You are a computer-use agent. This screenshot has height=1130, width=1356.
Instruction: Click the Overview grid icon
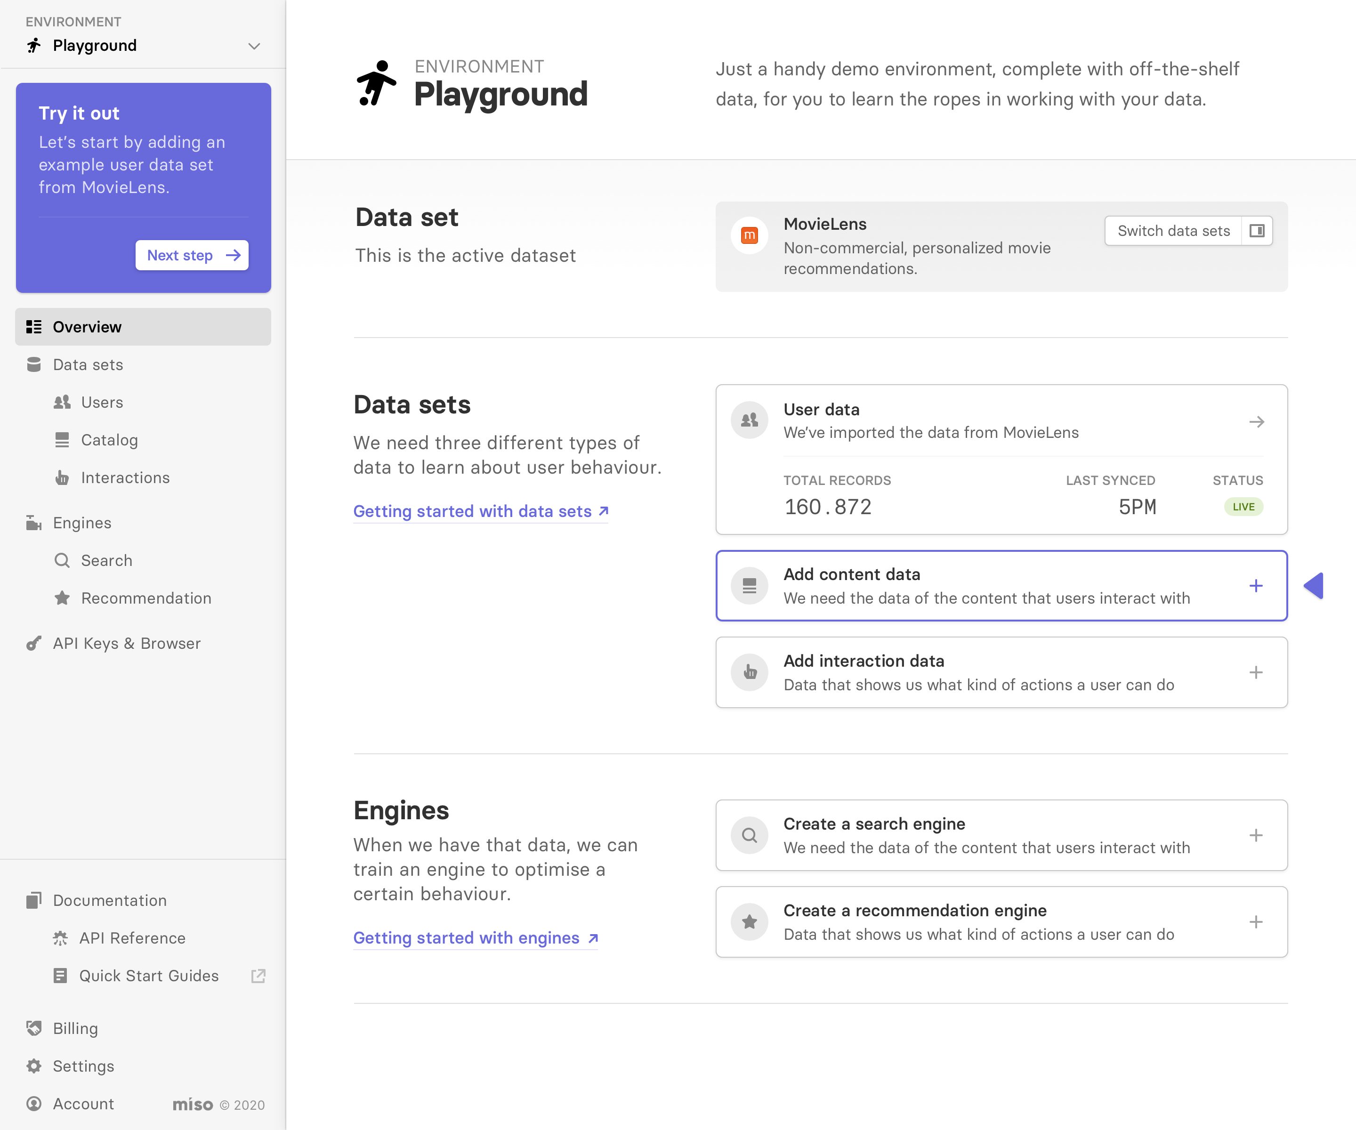33,327
